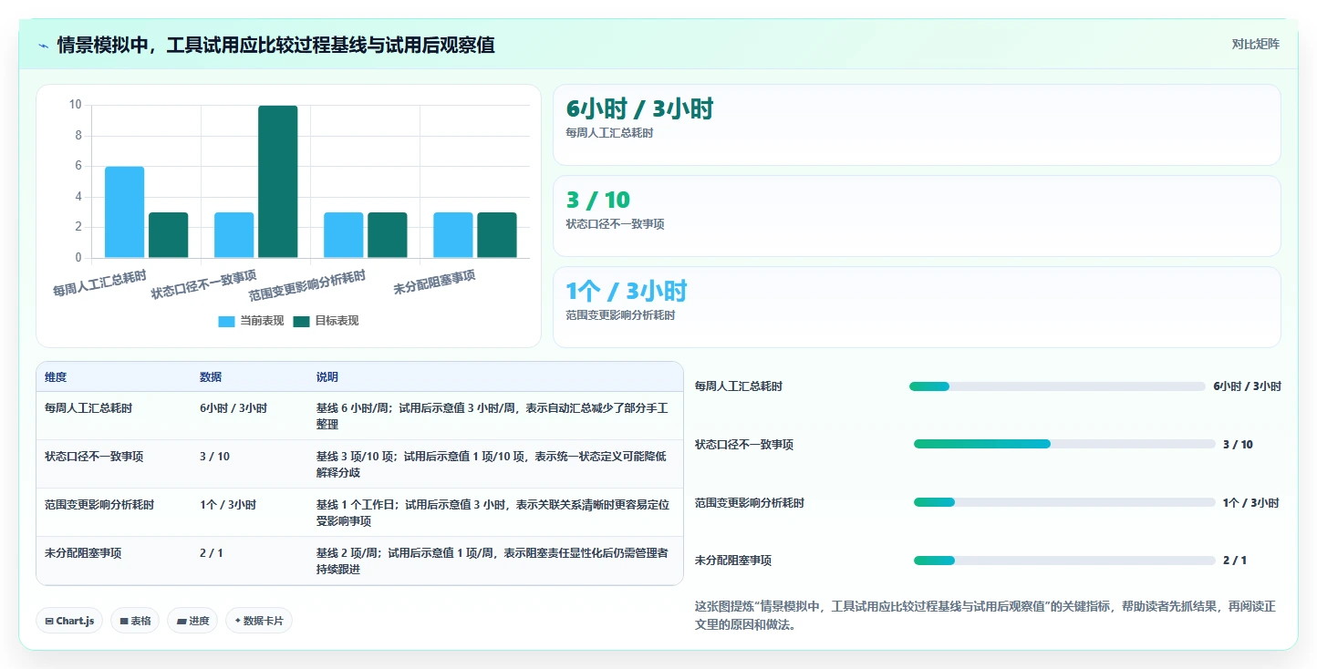Click the progress bar for 状态口径不一致事项
The width and height of the screenshot is (1317, 669).
tap(1064, 444)
